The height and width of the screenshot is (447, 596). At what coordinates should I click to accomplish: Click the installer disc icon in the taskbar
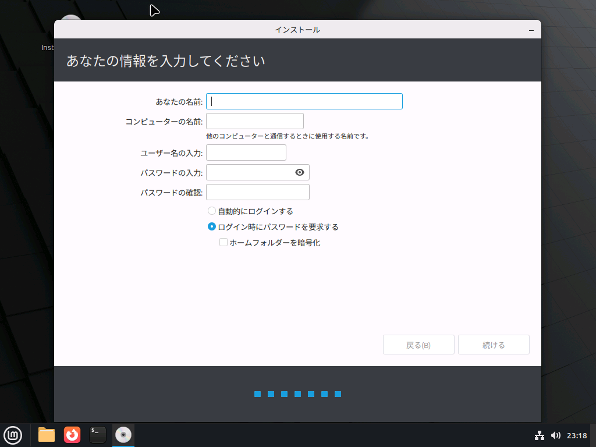[x=123, y=435]
